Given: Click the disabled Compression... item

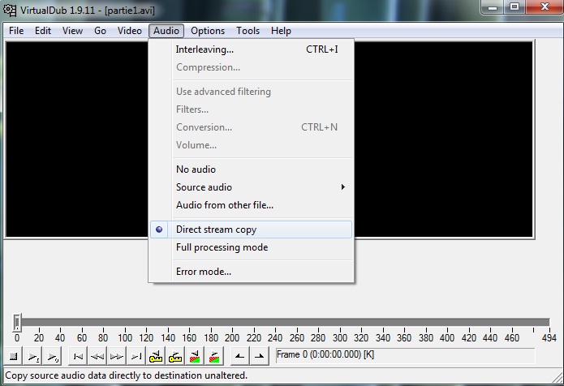Looking at the screenshot, I should tap(251, 67).
